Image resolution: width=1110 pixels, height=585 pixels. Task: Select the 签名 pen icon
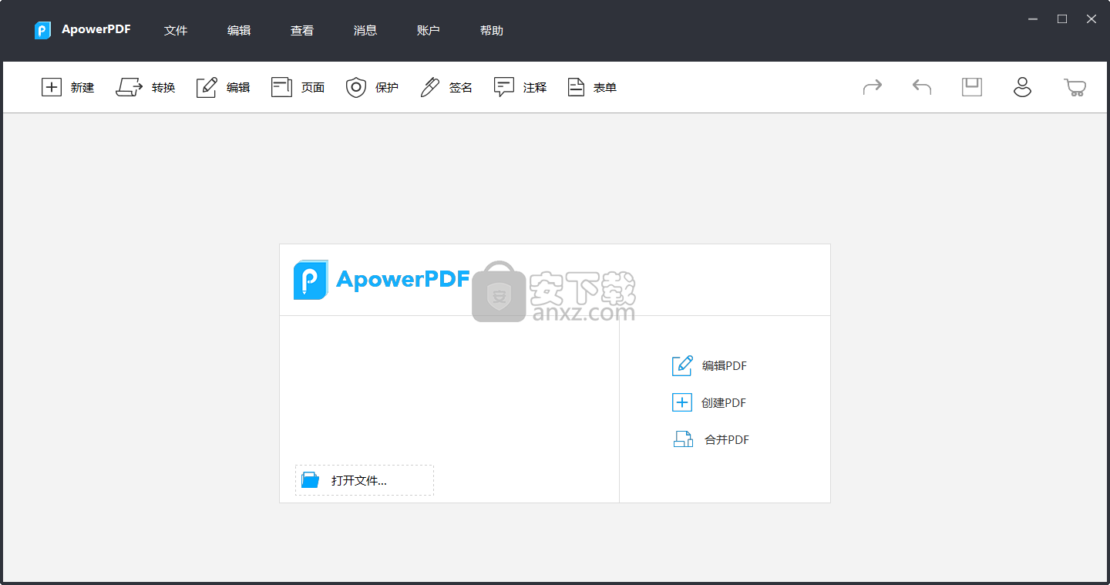tap(429, 87)
